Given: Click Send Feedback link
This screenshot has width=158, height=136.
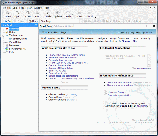Looking at the screenshot, I should coord(143,69).
